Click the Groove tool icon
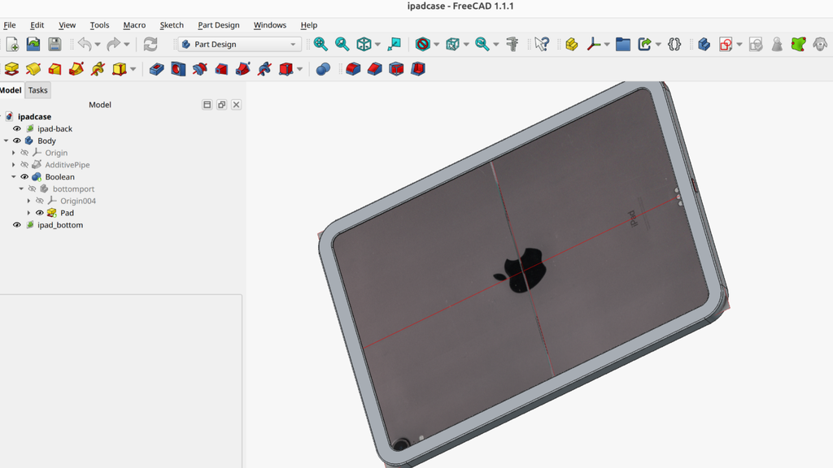This screenshot has height=468, width=833. pyautogui.click(x=200, y=69)
